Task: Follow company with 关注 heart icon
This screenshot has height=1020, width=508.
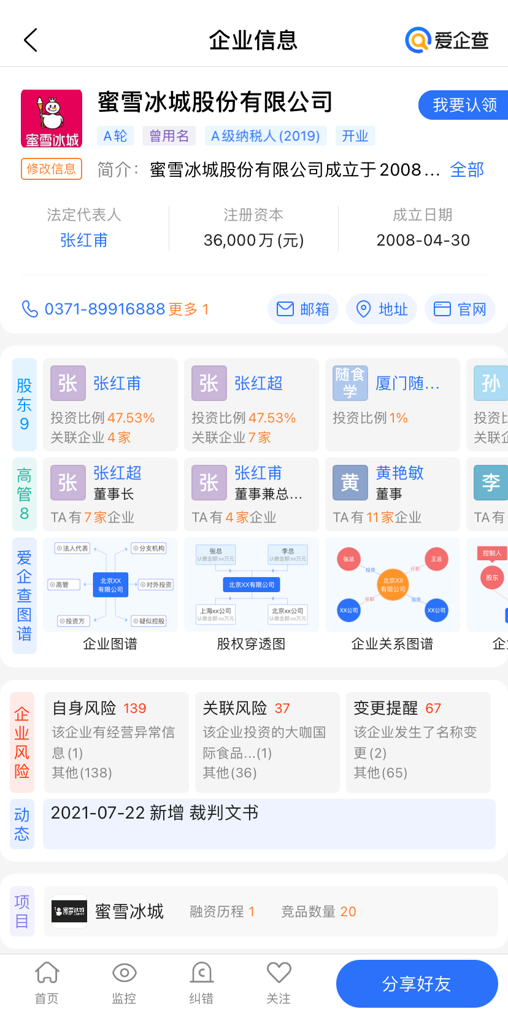Action: (279, 983)
